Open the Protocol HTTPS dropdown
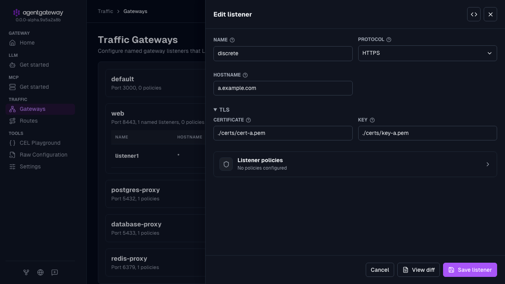Viewport: 505px width, 284px height. [427, 53]
